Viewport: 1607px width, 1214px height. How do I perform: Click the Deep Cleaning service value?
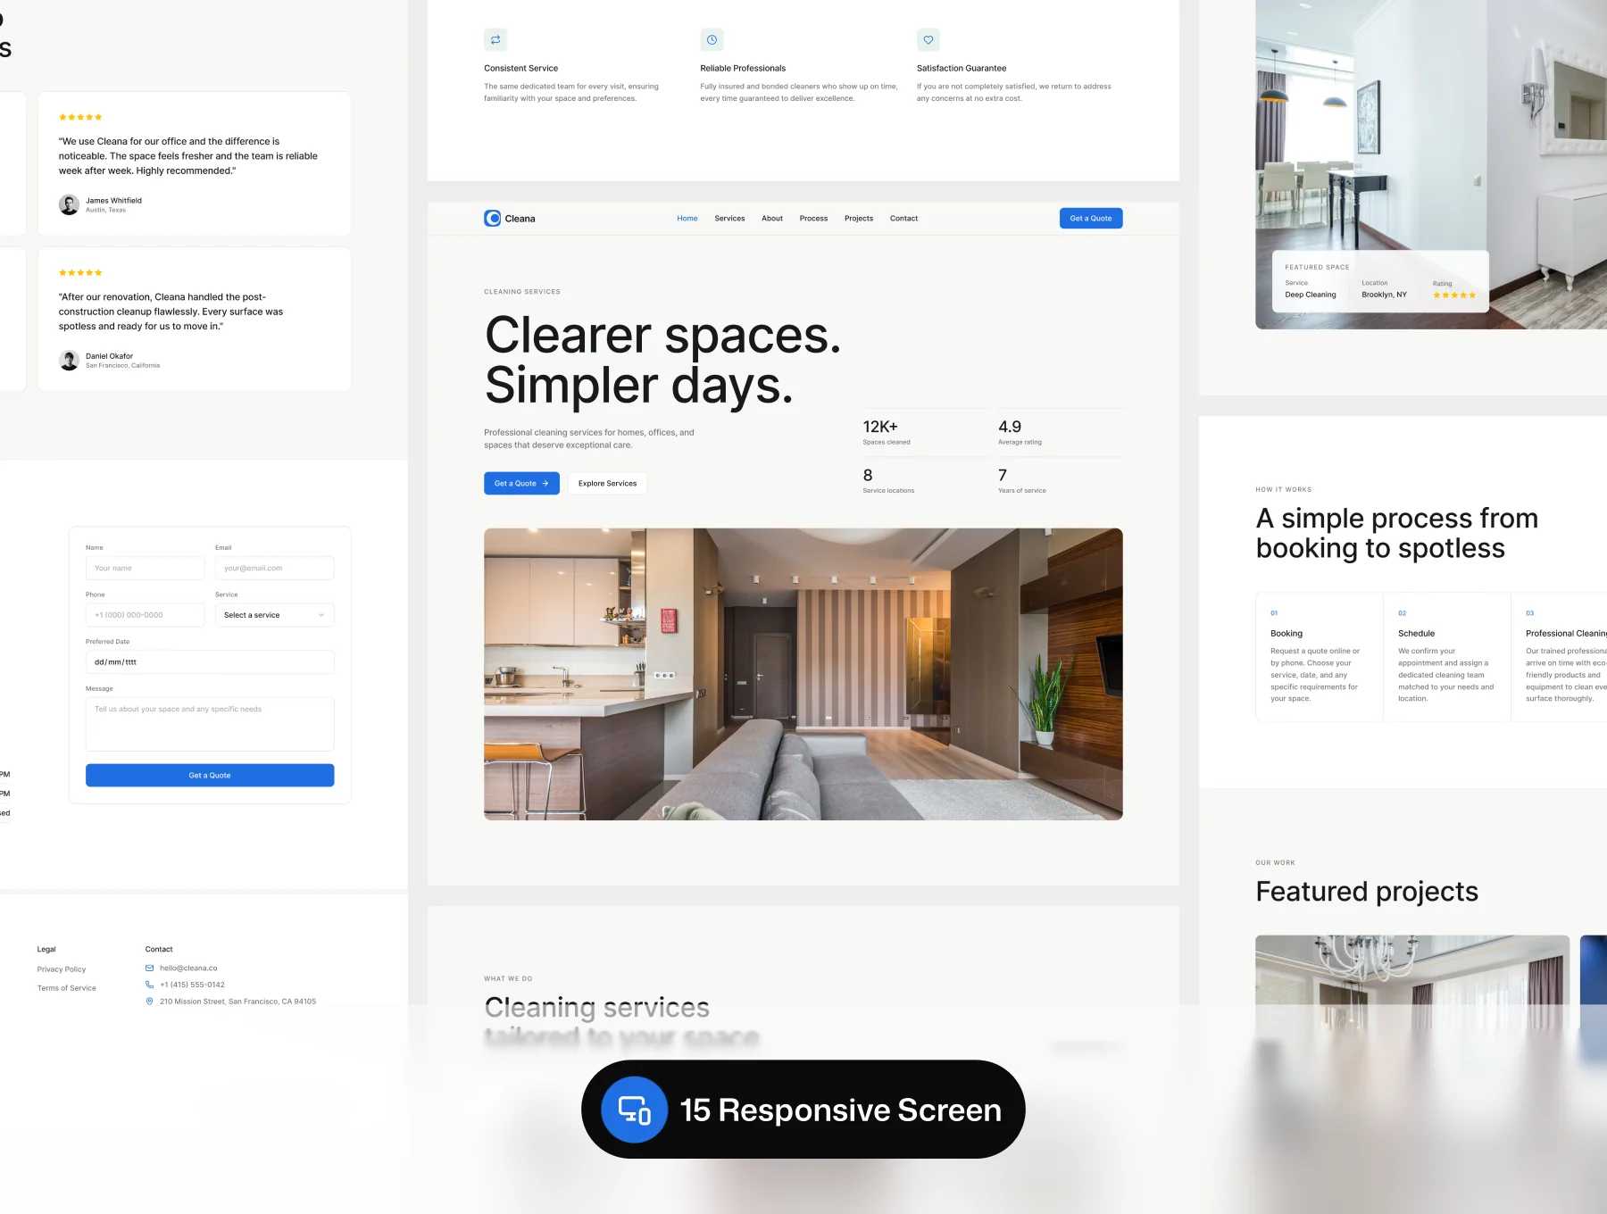point(1311,295)
